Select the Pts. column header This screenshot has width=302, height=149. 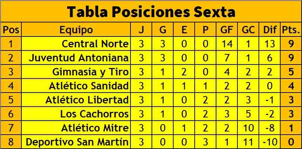pos(291,29)
